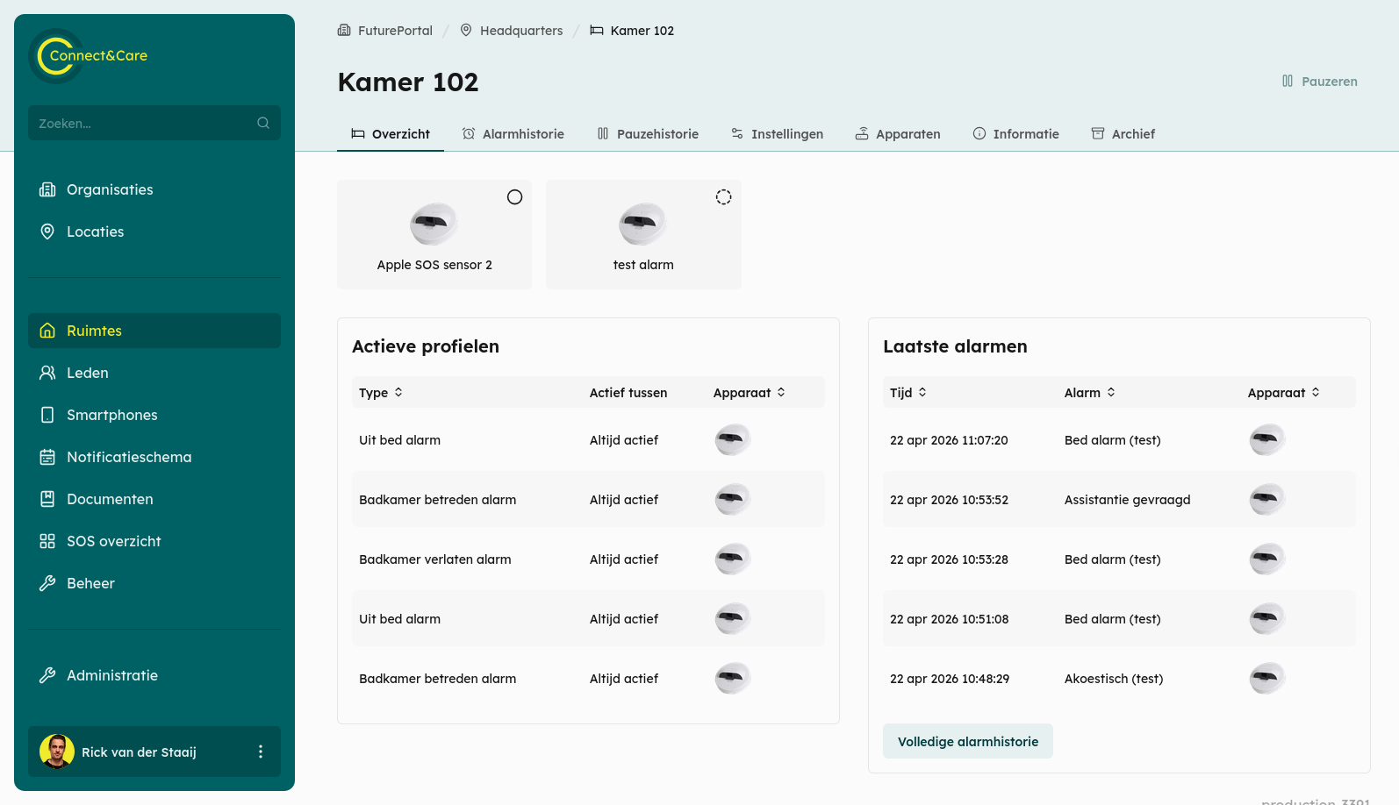1399x805 pixels.
Task: Focus the Zoeken search field
Action: coord(154,123)
